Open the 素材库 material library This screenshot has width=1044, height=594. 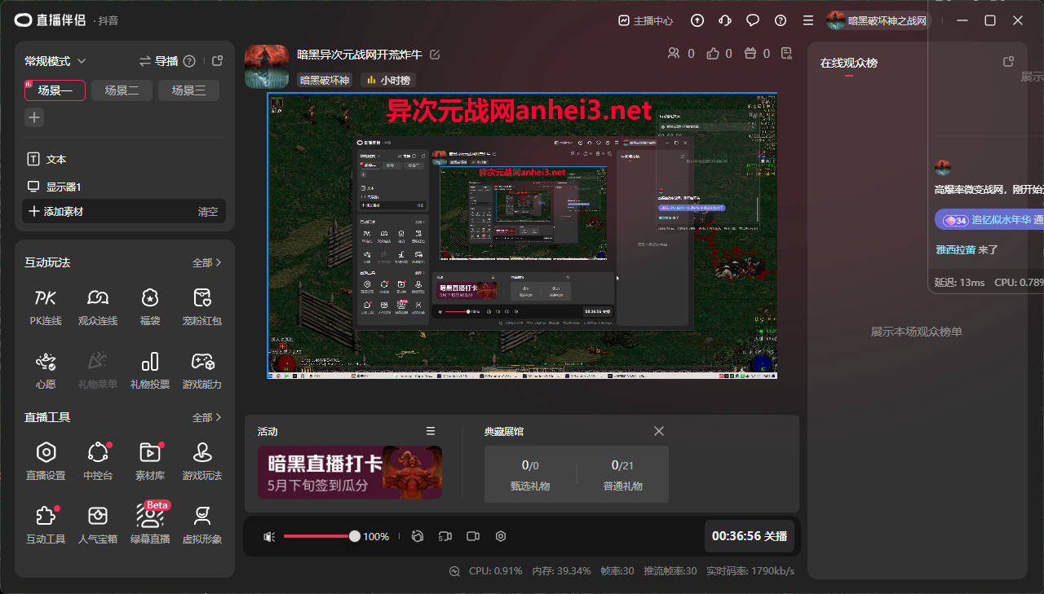(x=150, y=461)
